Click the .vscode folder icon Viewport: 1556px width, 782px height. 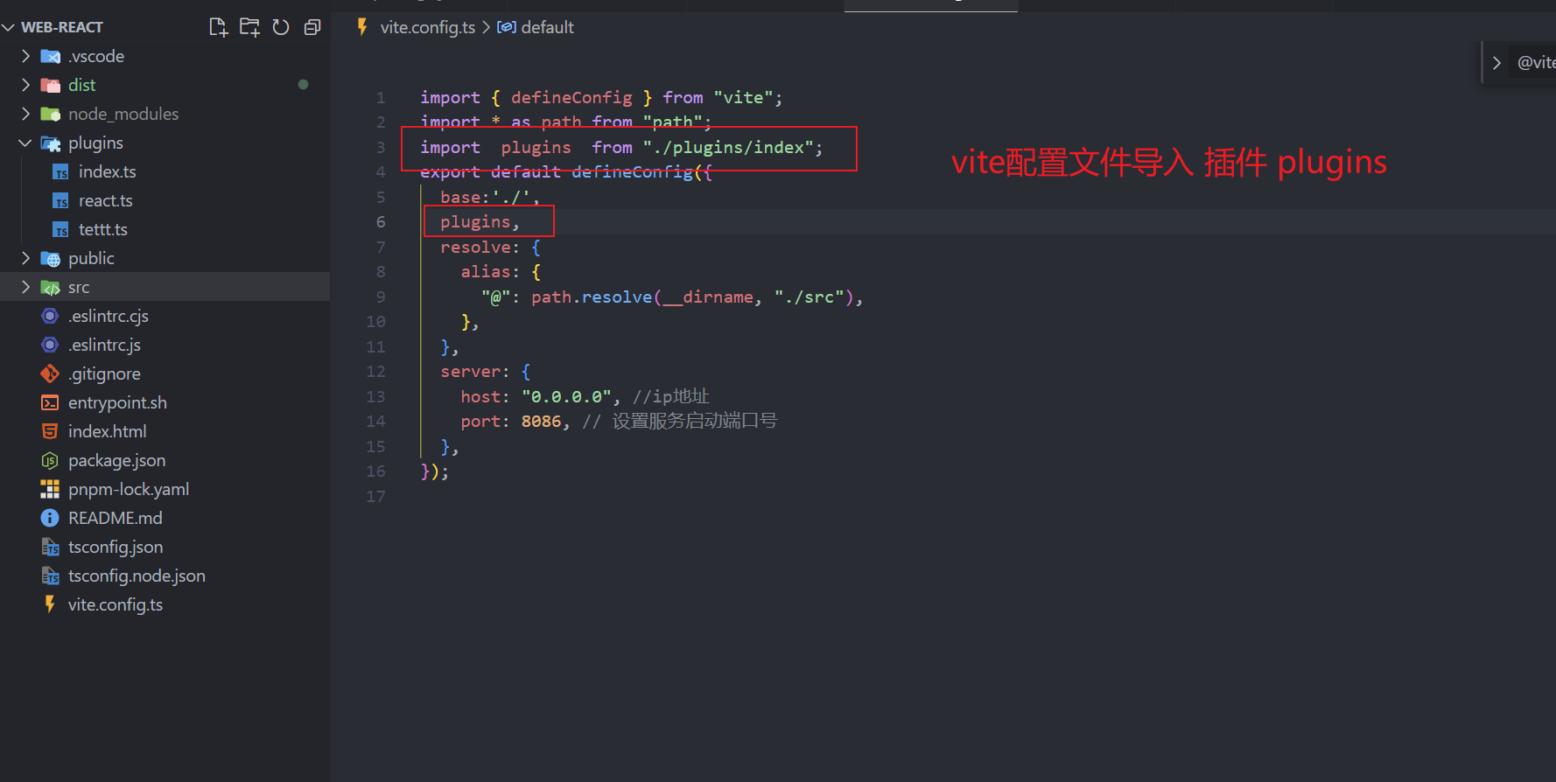pyautogui.click(x=51, y=57)
